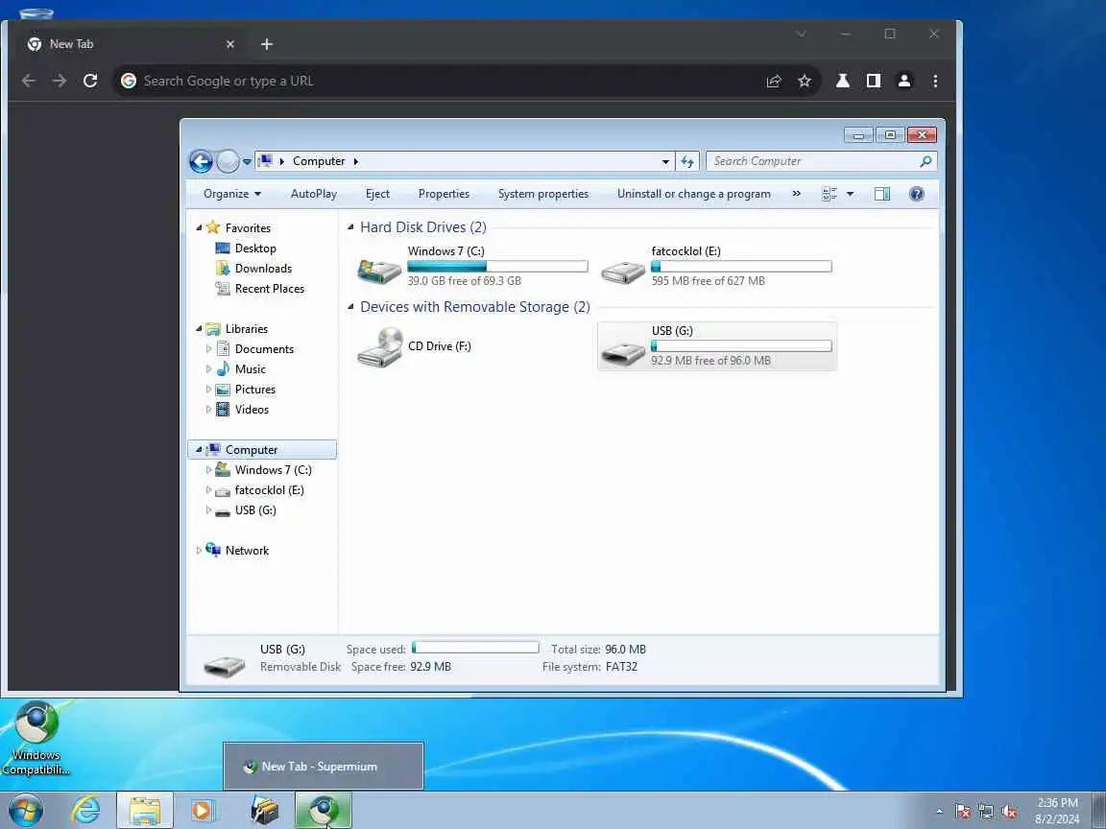Screen dimensions: 1106x829
Task: Bookmark this tab with star icon
Action: click(805, 81)
